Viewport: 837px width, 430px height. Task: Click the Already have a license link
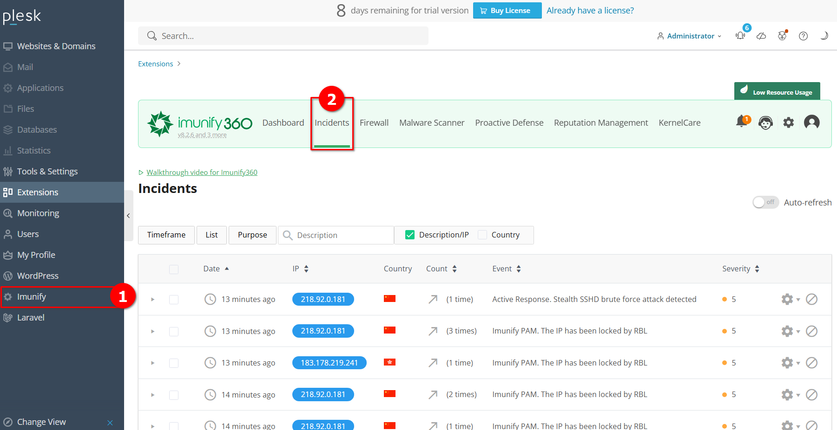pyautogui.click(x=590, y=10)
